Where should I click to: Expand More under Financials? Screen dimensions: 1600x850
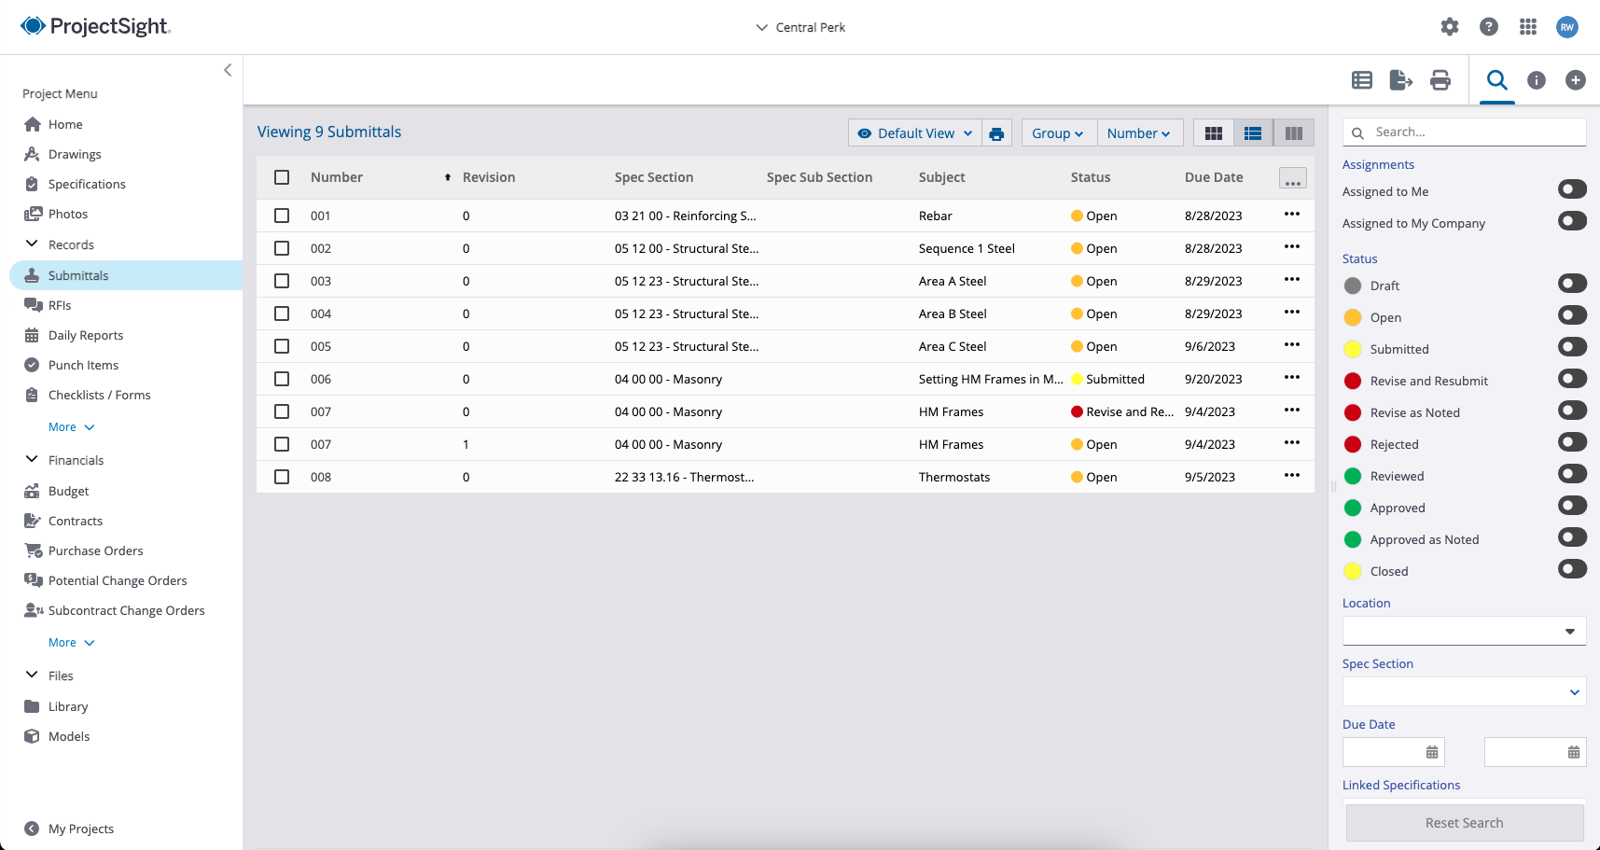(72, 643)
